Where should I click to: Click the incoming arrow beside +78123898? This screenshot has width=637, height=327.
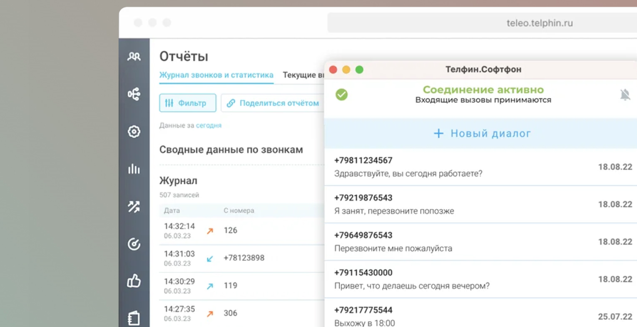tap(210, 259)
